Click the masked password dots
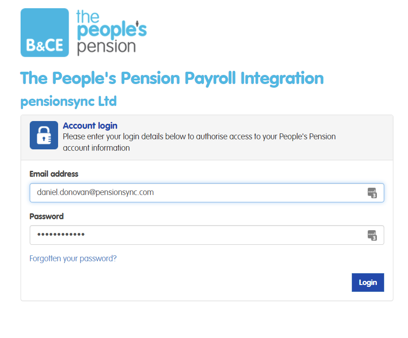The height and width of the screenshot is (338, 408). [61, 235]
